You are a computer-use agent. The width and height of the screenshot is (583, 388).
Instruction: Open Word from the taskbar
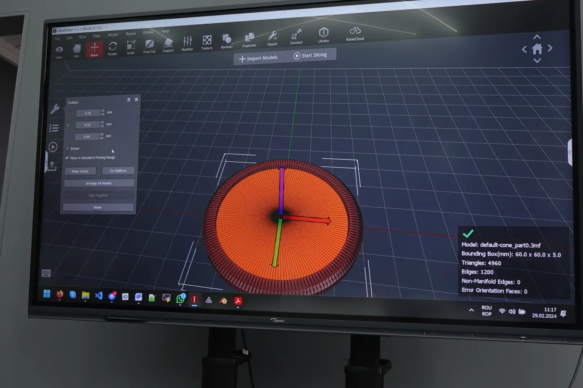[x=139, y=297]
